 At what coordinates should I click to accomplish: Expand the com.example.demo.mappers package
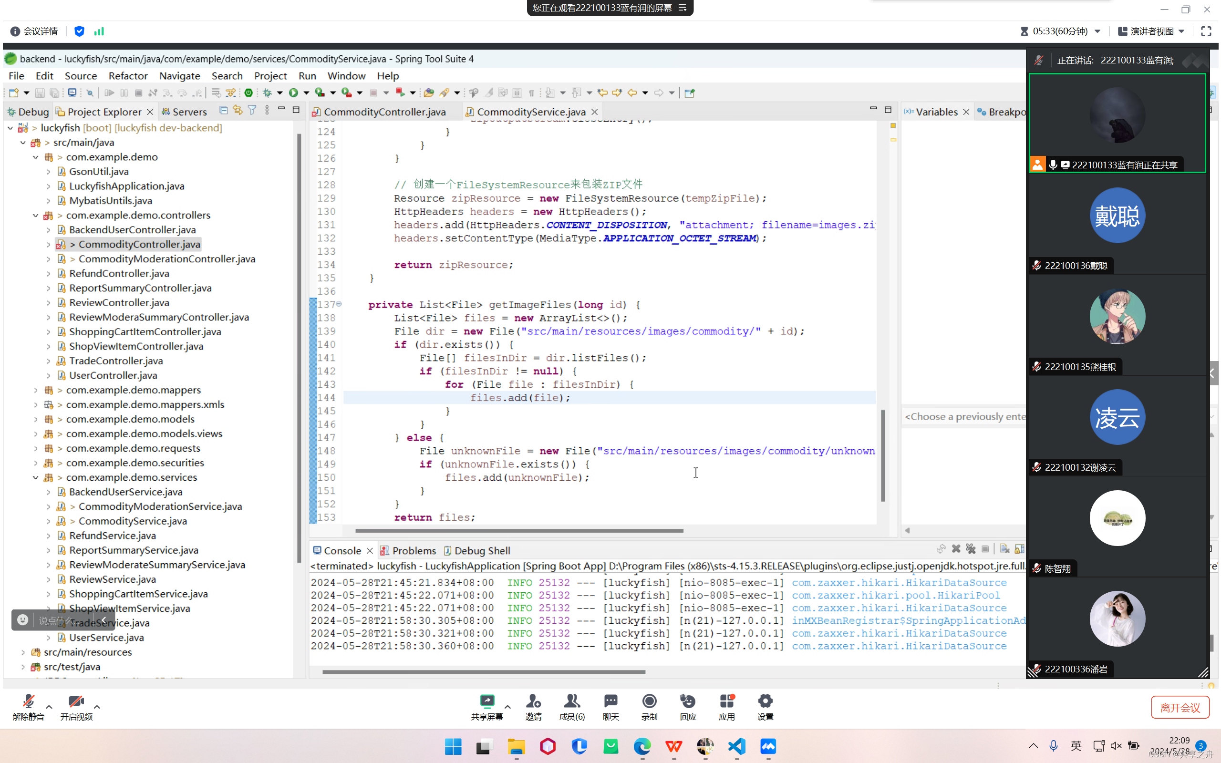pyautogui.click(x=36, y=390)
